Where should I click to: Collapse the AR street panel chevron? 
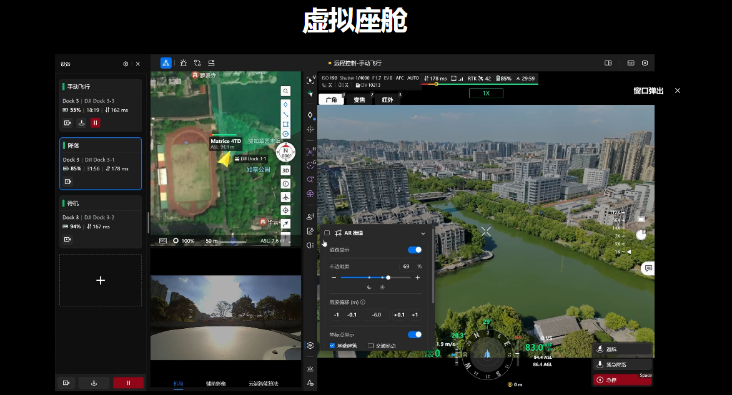423,233
